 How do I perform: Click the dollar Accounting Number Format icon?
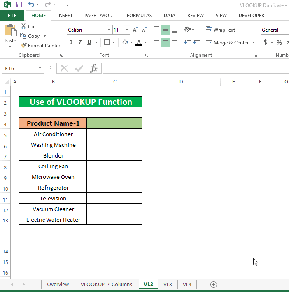point(265,42)
